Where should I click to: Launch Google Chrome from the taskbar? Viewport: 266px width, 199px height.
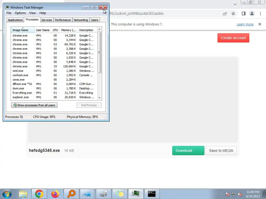[x=39, y=194]
